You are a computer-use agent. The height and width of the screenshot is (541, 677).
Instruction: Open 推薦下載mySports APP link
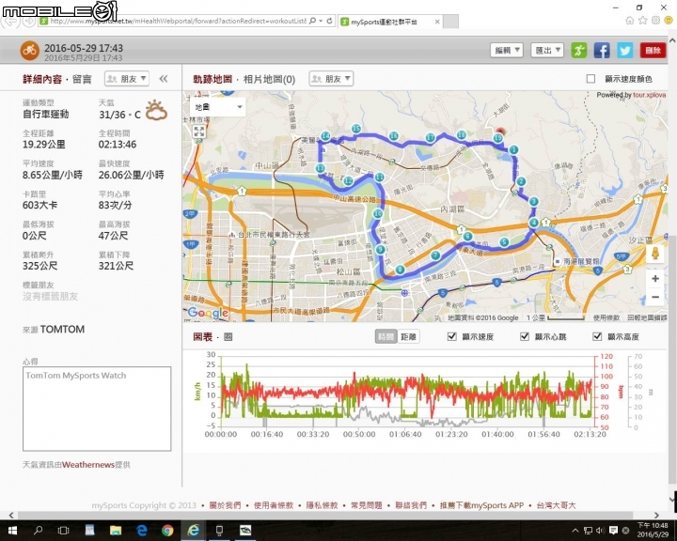481,505
